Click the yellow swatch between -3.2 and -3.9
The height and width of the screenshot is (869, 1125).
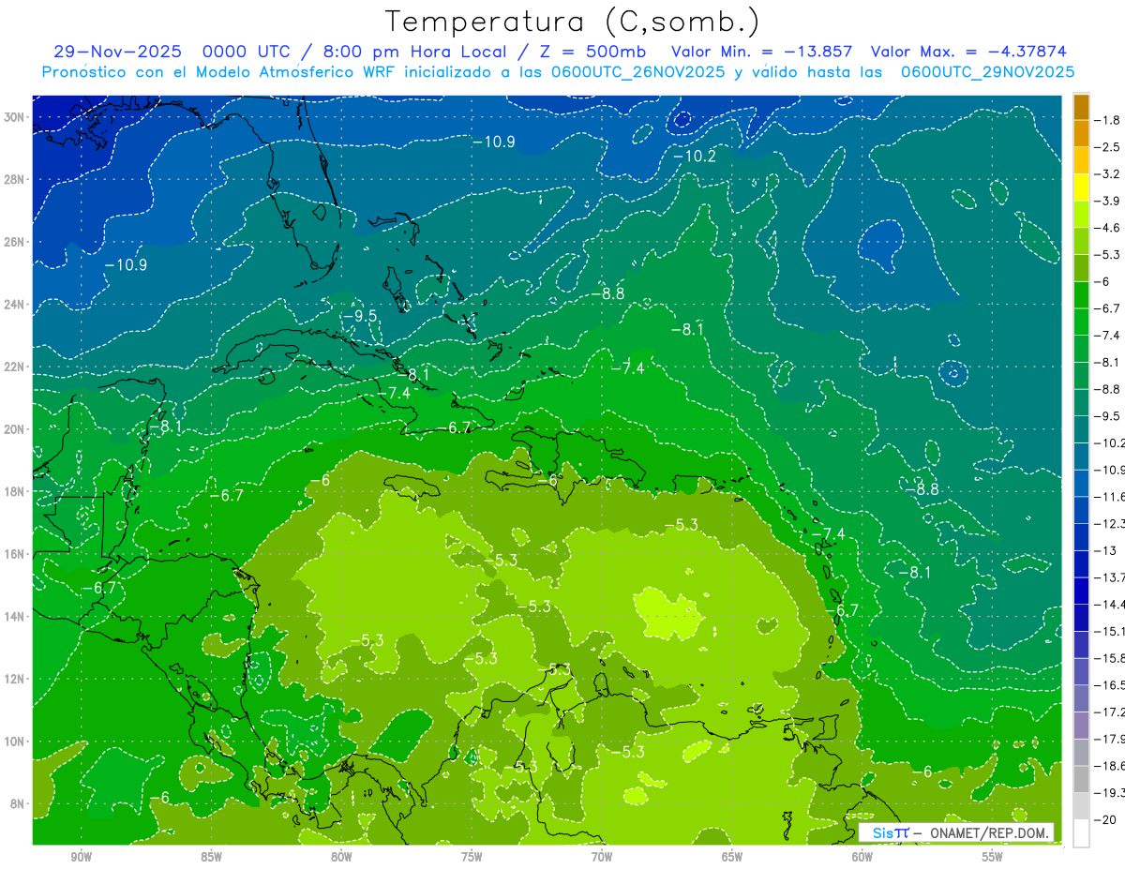point(1081,187)
